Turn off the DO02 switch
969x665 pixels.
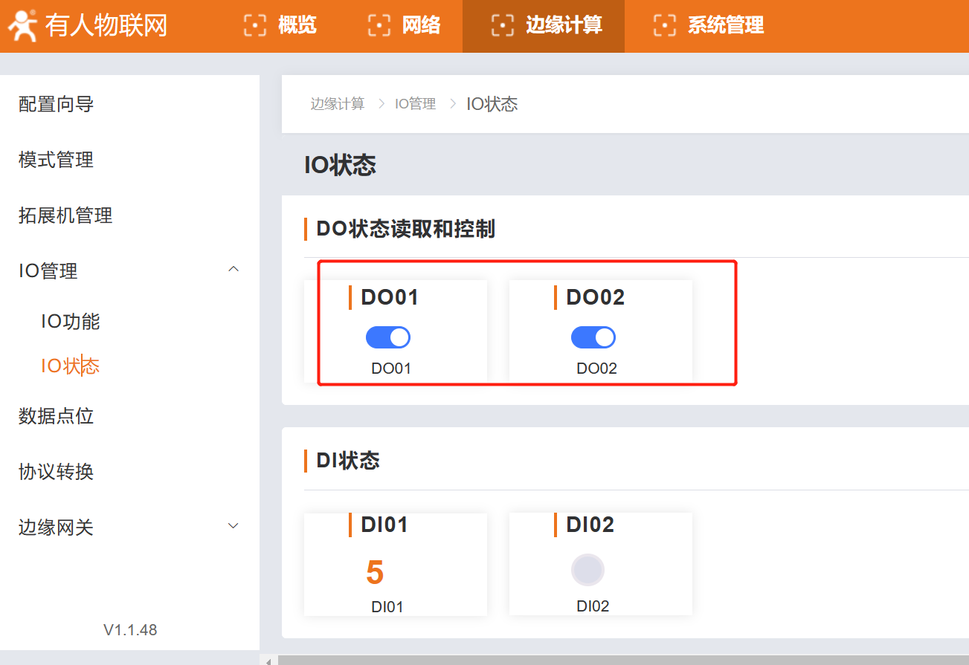(x=593, y=337)
